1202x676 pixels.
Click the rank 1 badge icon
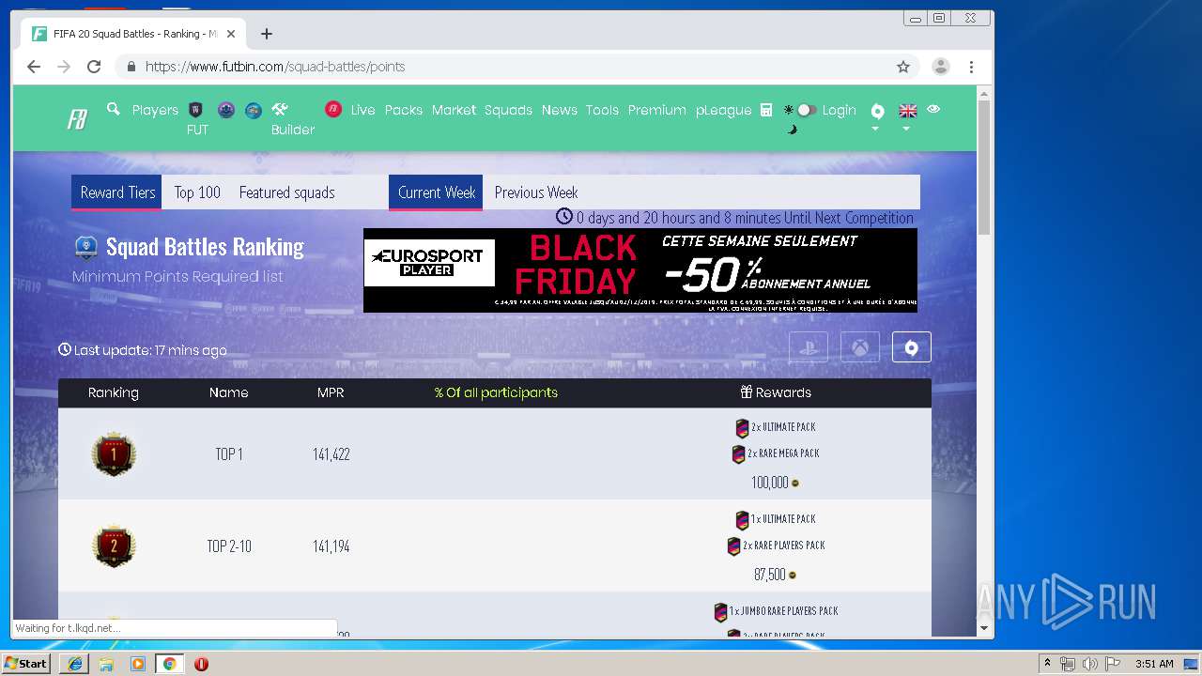pos(114,454)
